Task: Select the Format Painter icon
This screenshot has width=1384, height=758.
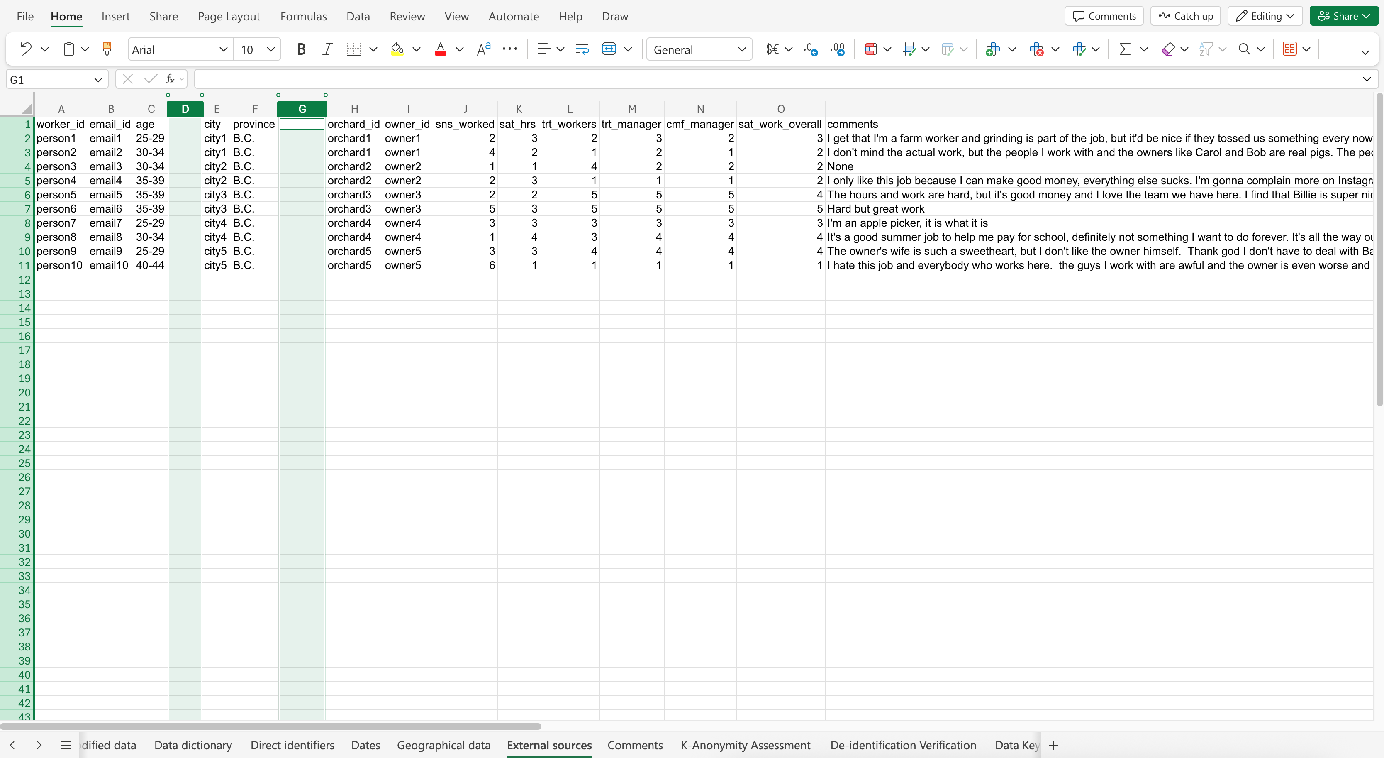Action: 107,49
